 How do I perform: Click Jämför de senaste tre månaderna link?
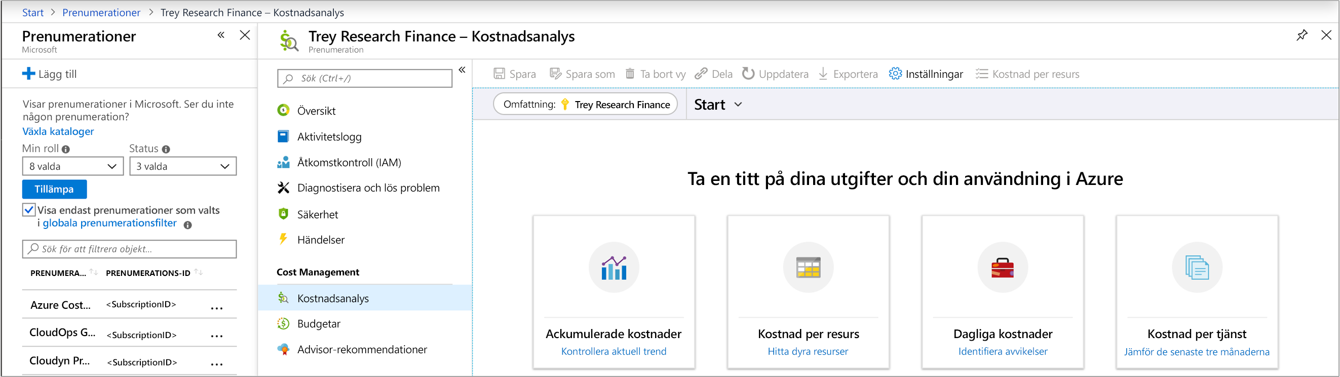(1197, 352)
